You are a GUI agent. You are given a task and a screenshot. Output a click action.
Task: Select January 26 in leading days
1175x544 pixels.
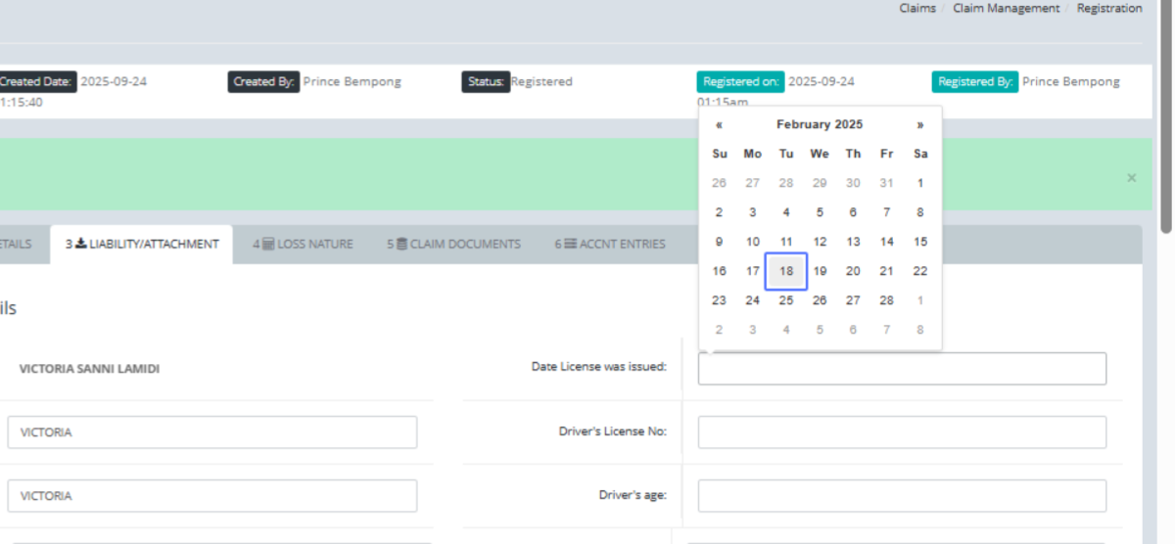[x=719, y=183]
